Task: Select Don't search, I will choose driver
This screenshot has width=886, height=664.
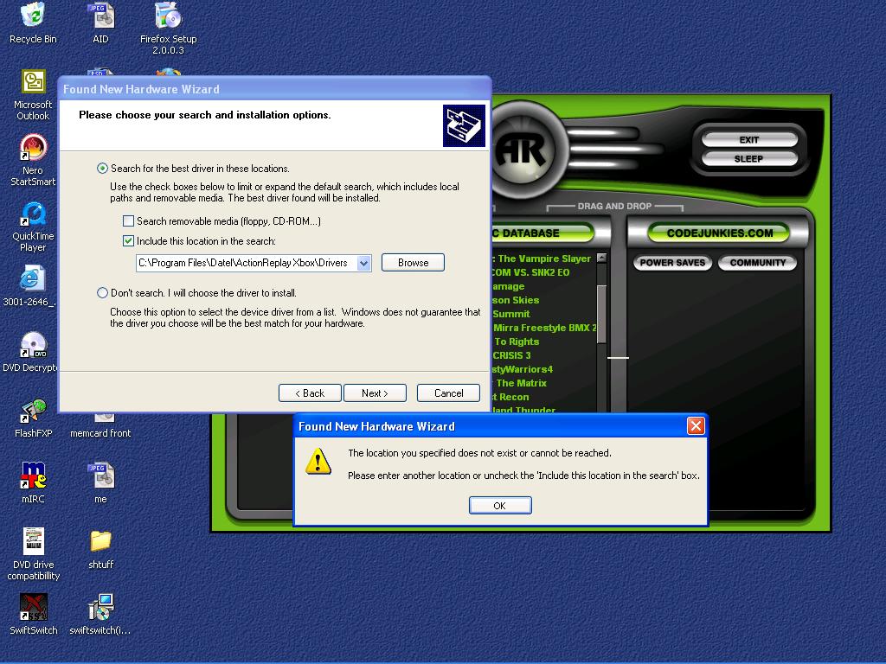Action: [x=103, y=293]
